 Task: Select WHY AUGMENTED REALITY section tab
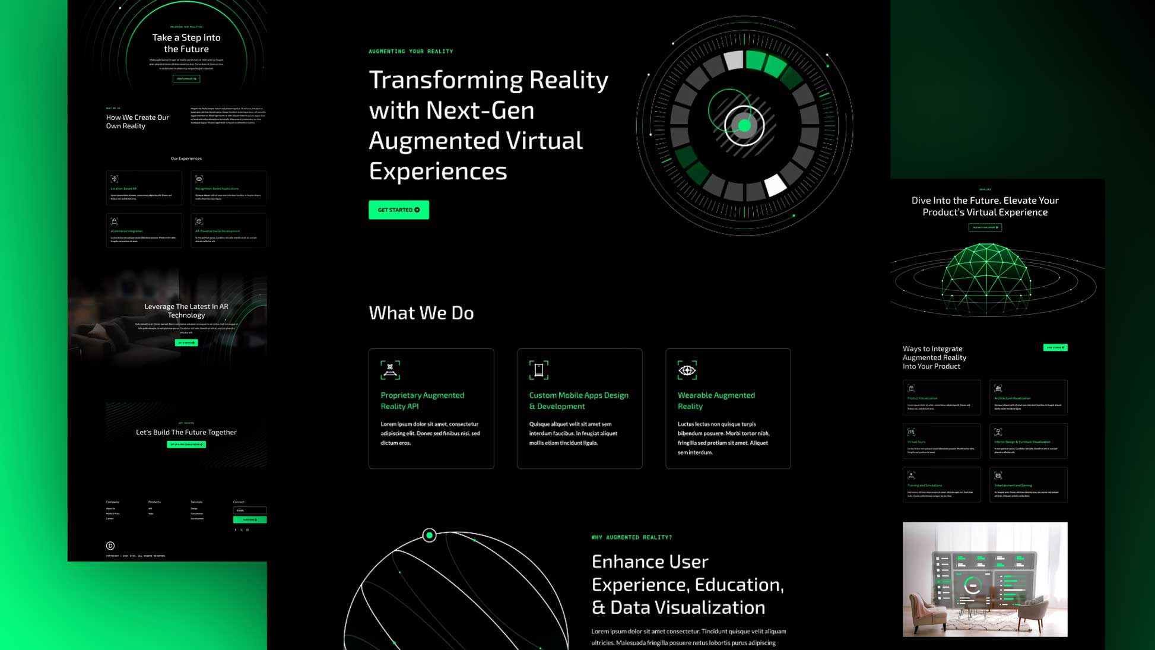point(632,537)
